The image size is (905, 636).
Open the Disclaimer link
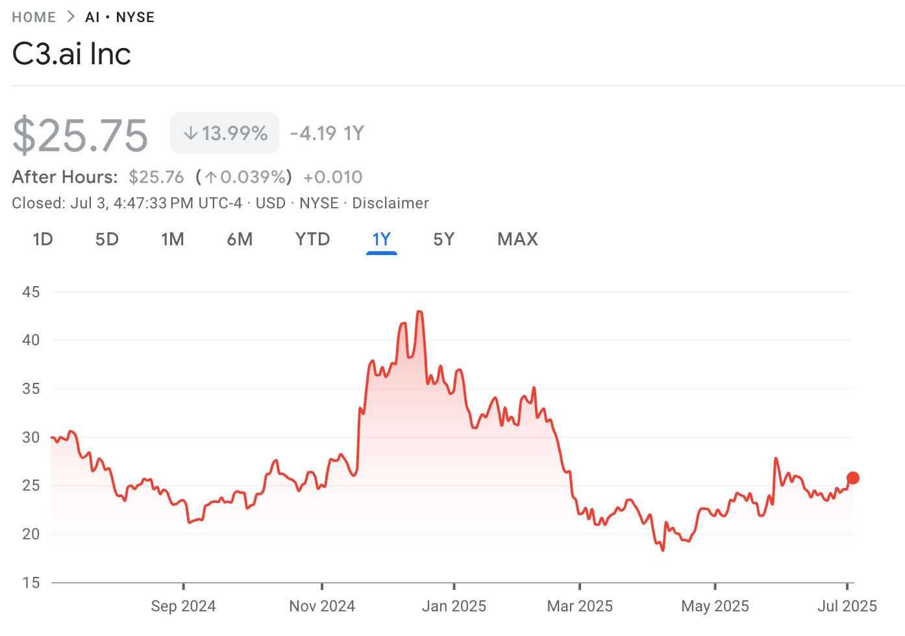[390, 203]
